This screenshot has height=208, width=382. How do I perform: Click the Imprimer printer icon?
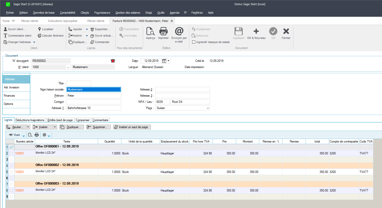click(163, 31)
